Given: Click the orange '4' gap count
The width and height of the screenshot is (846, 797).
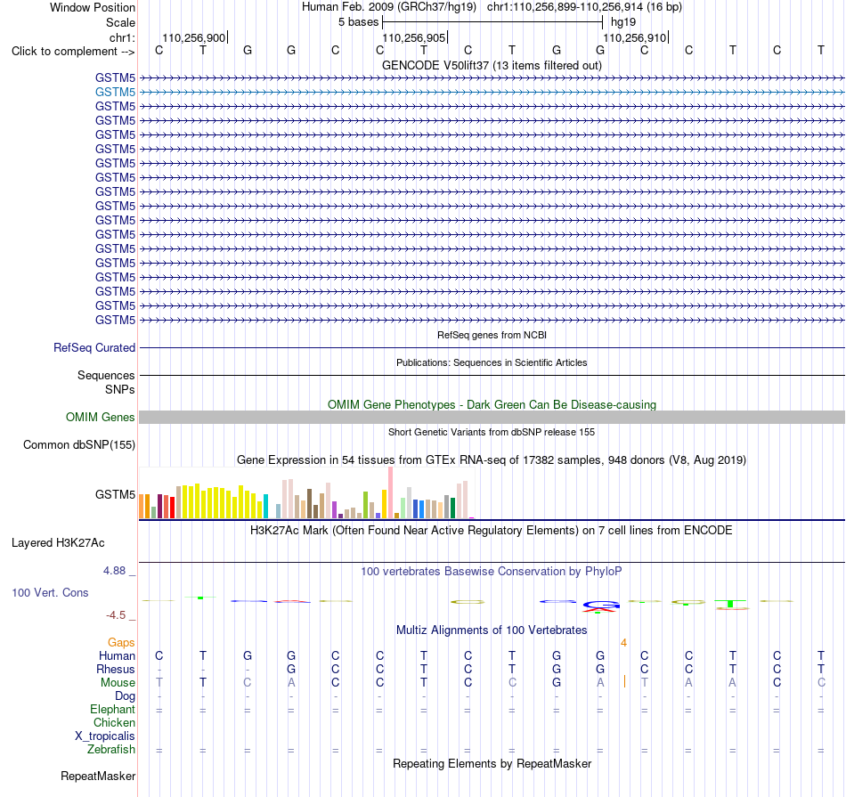Looking at the screenshot, I should 623,643.
